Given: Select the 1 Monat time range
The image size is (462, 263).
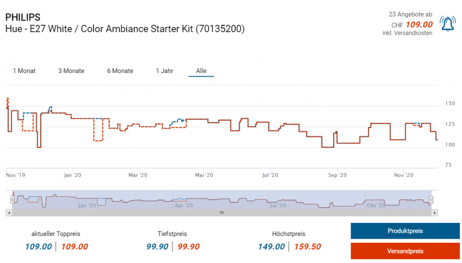Looking at the screenshot, I should pos(24,71).
